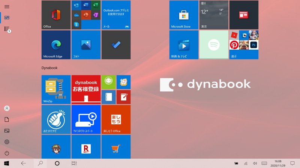This screenshot has width=300, height=168.
Task: Open the おたすけナビ tile
Action: click(x=56, y=119)
